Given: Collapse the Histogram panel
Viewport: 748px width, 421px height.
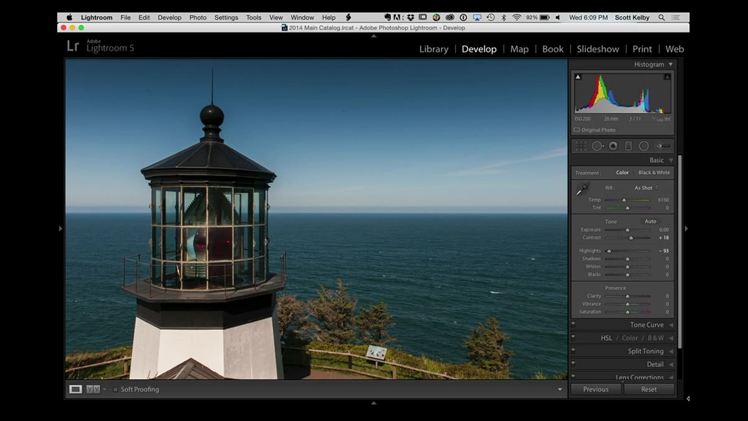Looking at the screenshot, I should [671, 64].
